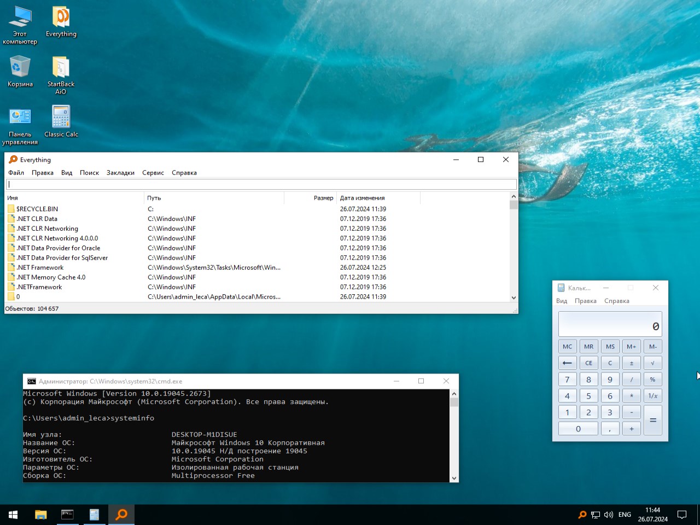This screenshot has width=700, height=525.
Task: Open the Classic Calc desktop icon
Action: 61,122
